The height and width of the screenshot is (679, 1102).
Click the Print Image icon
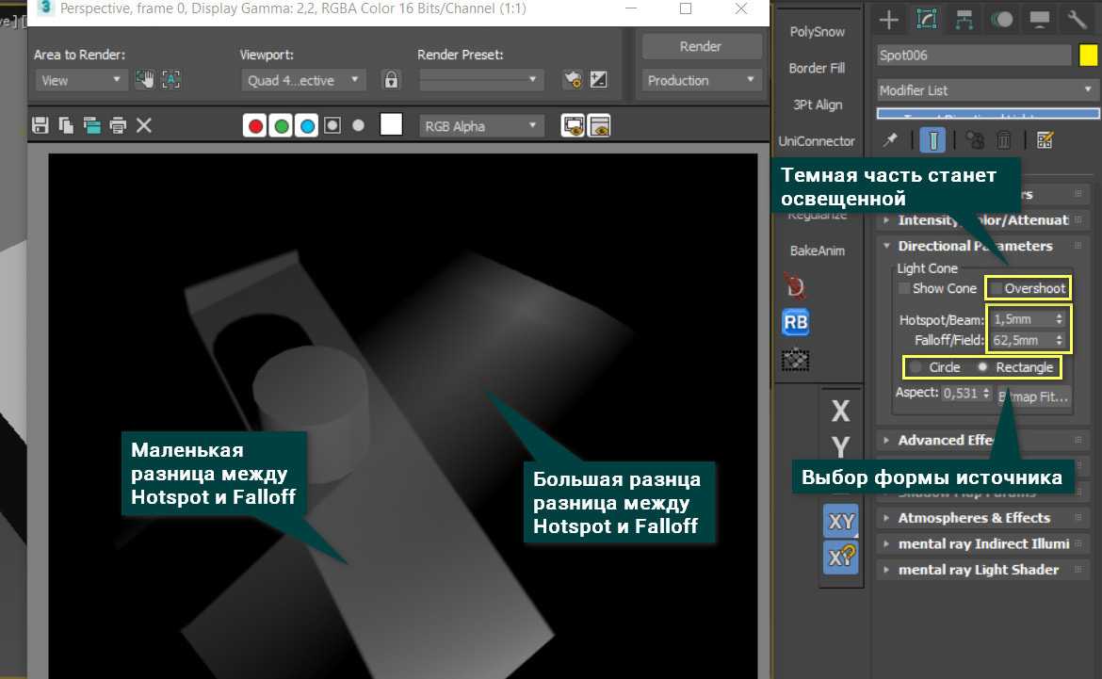pyautogui.click(x=117, y=125)
